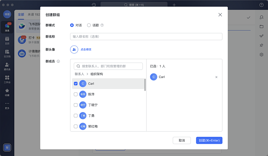The width and height of the screenshot is (268, 156).
Task: Click the 陈萍 name in member list
Action: 91,94
